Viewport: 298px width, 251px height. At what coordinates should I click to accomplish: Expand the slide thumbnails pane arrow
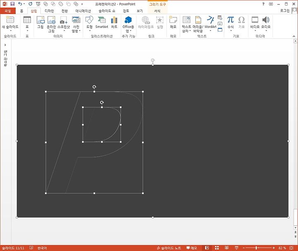click(x=5, y=45)
